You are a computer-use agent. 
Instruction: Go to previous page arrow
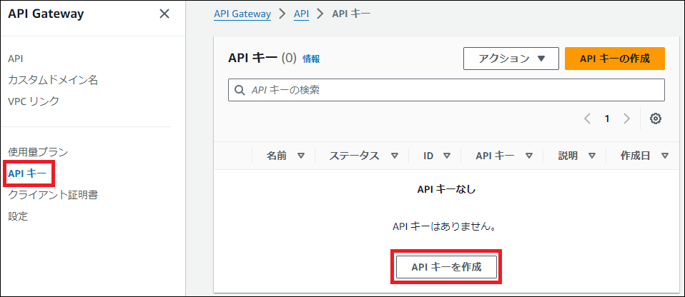point(587,119)
